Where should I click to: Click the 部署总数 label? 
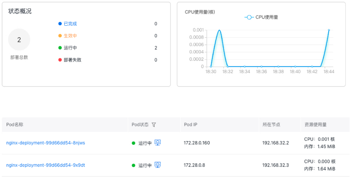click(19, 57)
